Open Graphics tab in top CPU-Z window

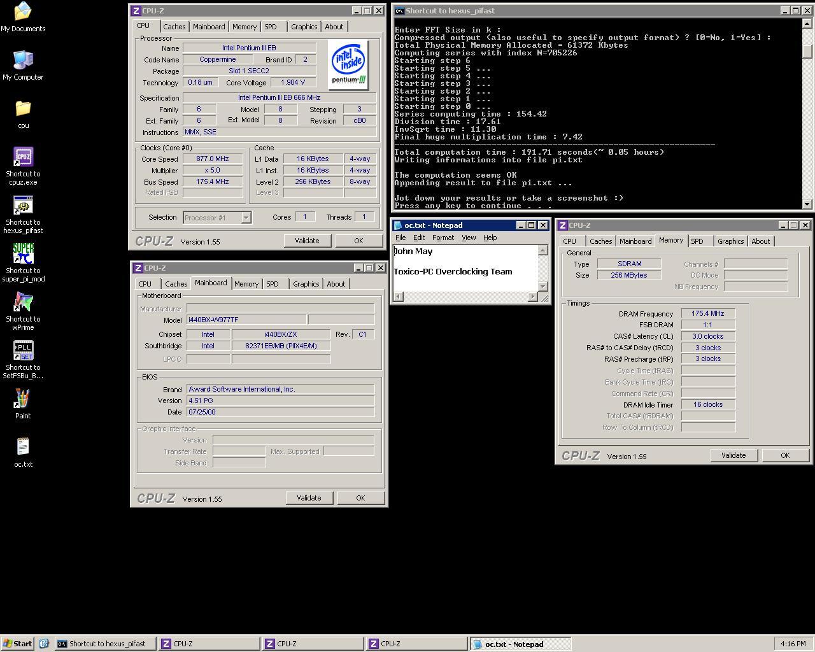coord(304,27)
